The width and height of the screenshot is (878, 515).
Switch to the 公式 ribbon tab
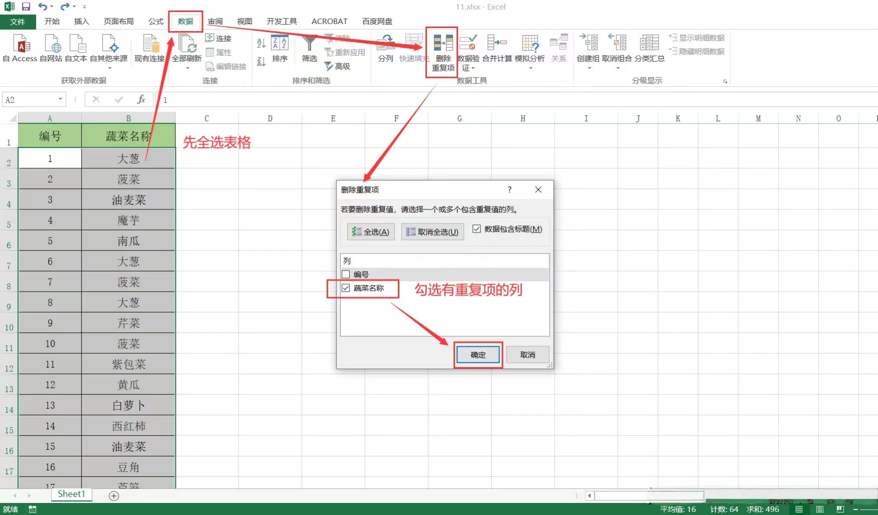(155, 22)
